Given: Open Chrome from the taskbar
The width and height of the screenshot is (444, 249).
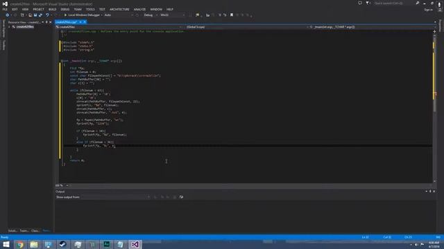Looking at the screenshot, I should [x=20, y=244].
